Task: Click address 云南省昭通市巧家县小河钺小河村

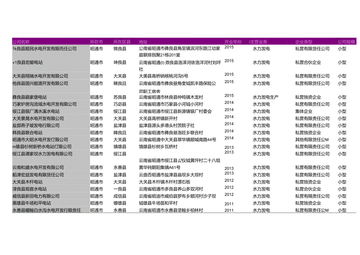Action: (171, 104)
